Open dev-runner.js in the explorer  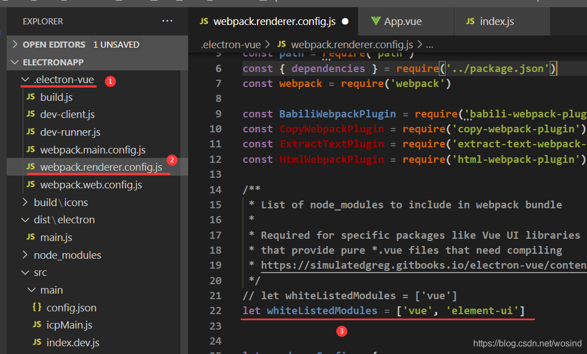70,132
